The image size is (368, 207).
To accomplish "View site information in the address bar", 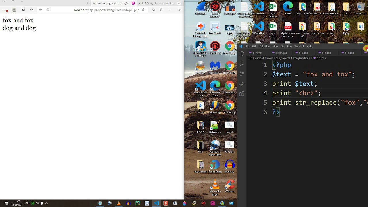I will 143,10.
